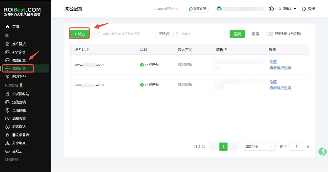
Task: Click the 短信营销 message icon
Action: coord(7,102)
